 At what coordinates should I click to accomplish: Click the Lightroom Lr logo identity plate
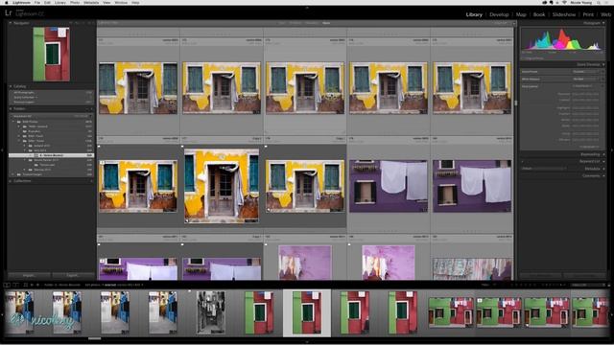click(9, 12)
